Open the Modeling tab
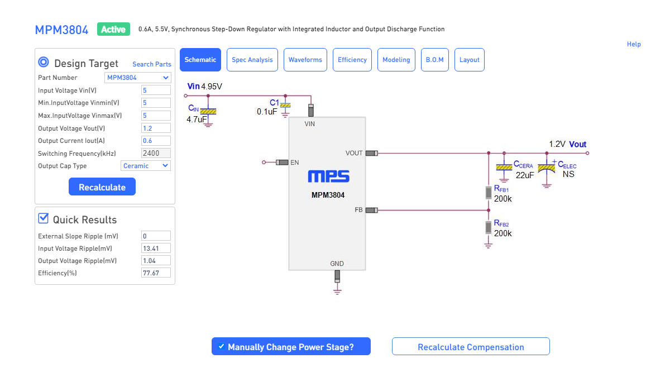The image size is (670, 387). 396,60
